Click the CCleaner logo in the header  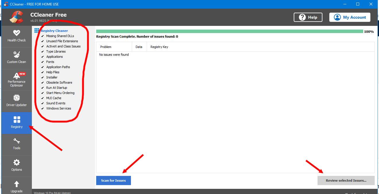[x=16, y=17]
